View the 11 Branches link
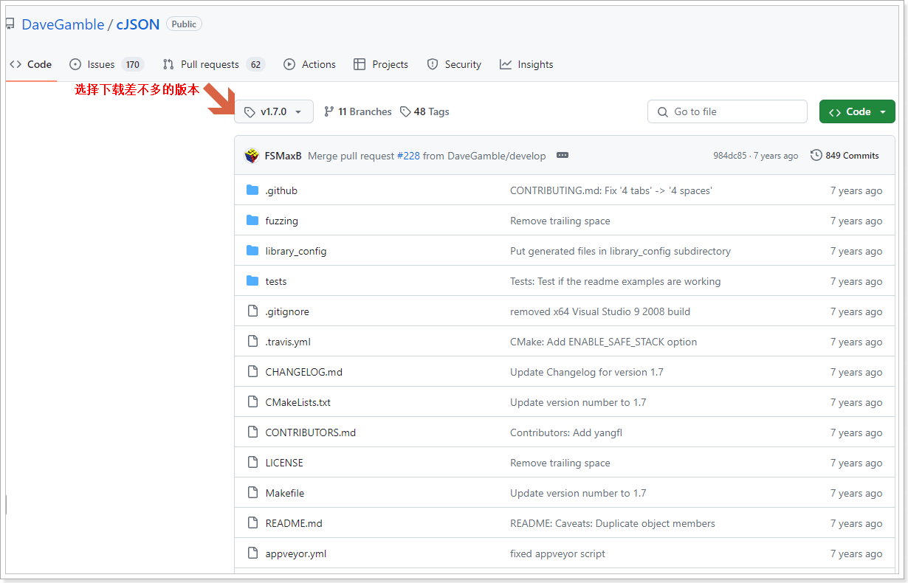 358,112
